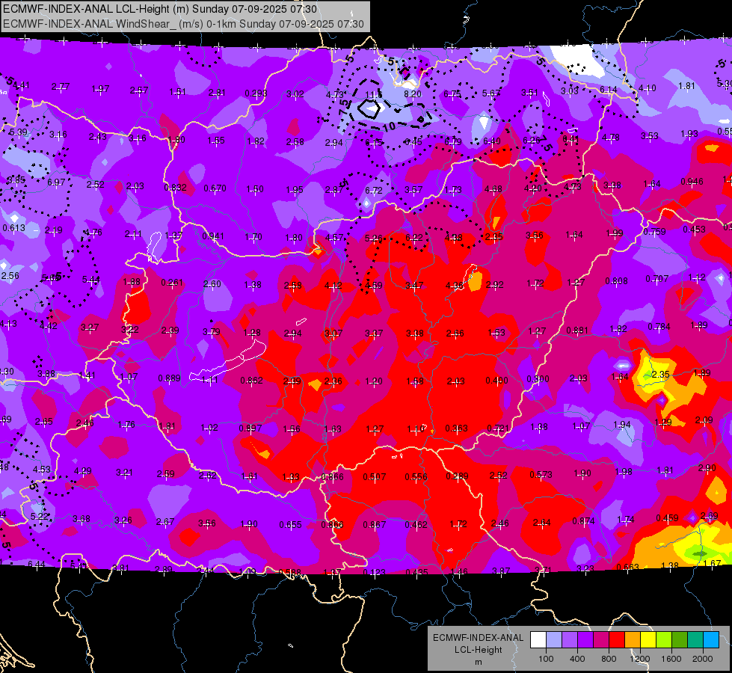Click the 1600 legend scale label

(x=671, y=659)
